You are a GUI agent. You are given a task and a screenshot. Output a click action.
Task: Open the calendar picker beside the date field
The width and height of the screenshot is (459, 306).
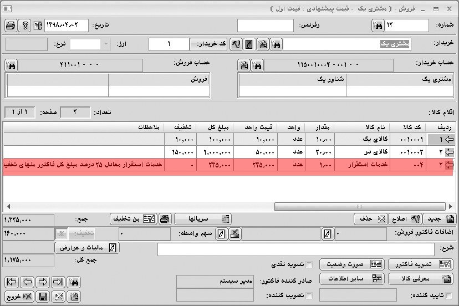38,25
